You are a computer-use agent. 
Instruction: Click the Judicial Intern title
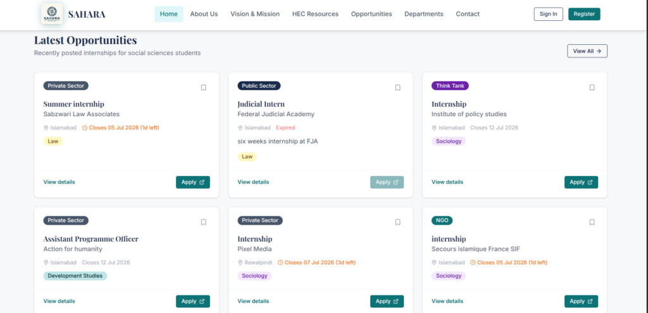(261, 103)
